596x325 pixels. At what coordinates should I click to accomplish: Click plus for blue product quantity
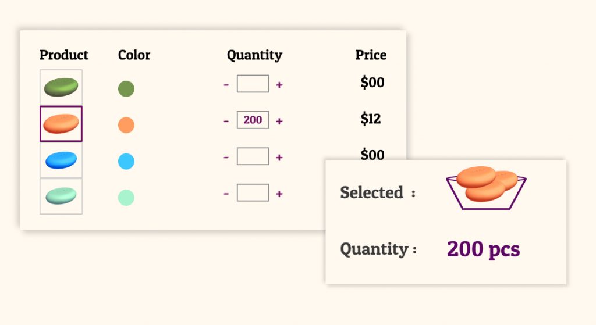point(279,157)
